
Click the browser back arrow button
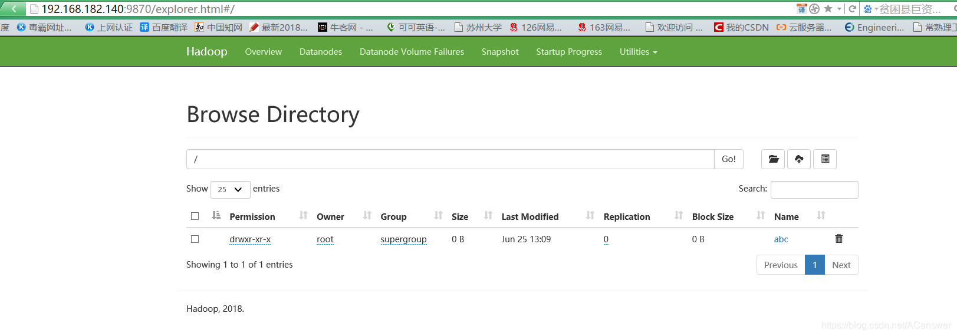[13, 9]
